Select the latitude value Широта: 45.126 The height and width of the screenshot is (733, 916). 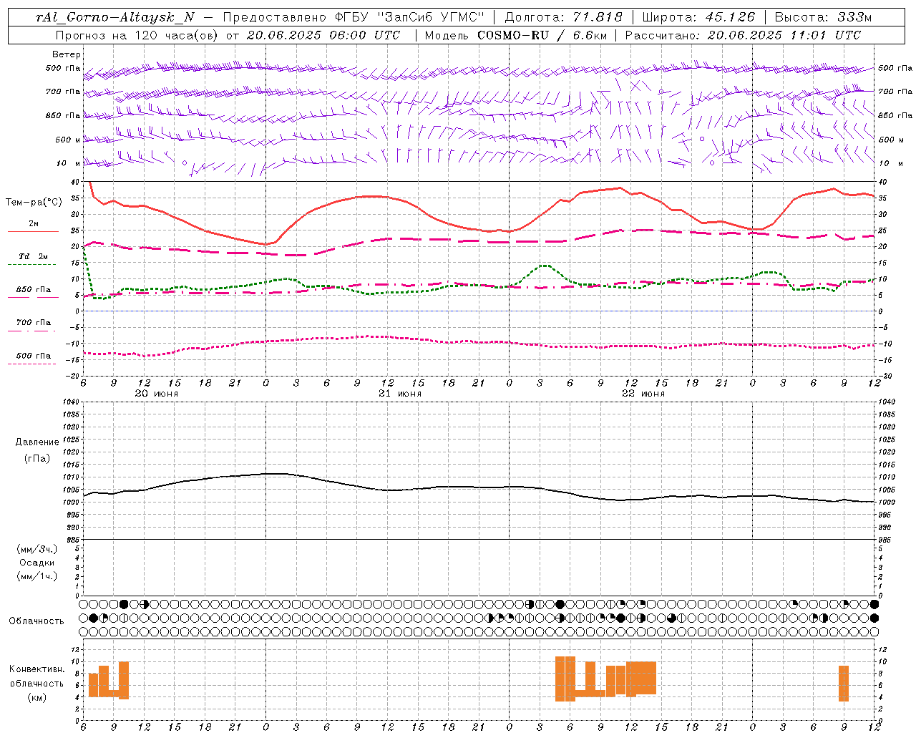698,17
